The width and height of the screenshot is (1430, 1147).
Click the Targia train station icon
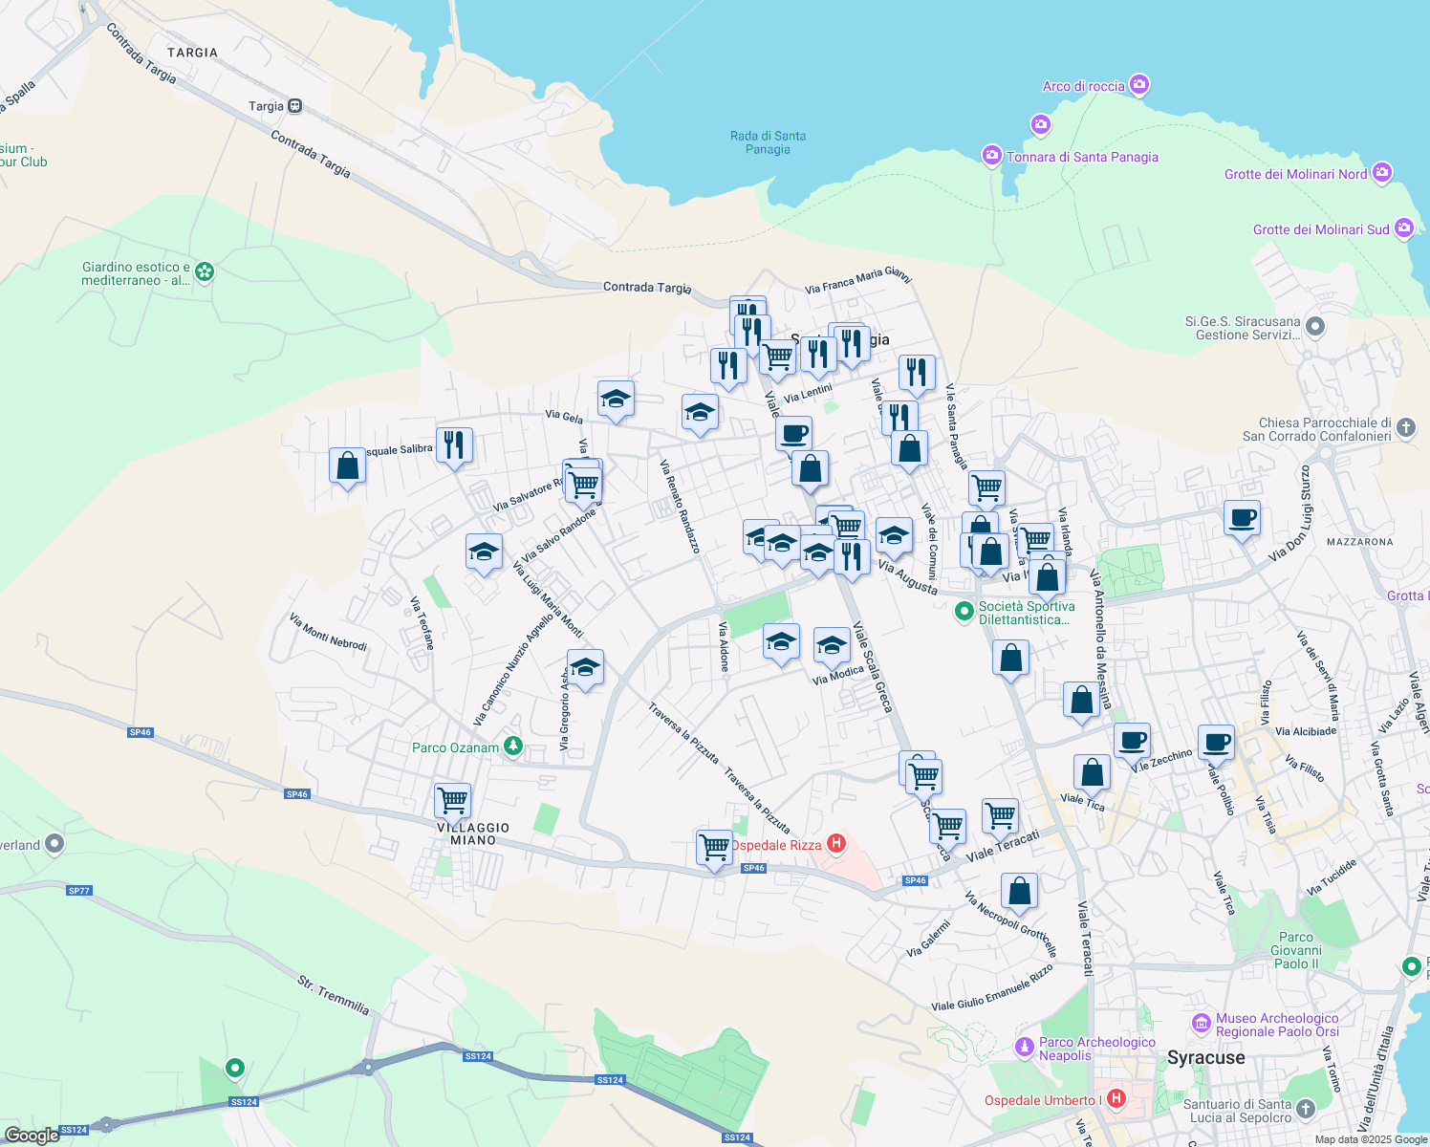coord(295,106)
